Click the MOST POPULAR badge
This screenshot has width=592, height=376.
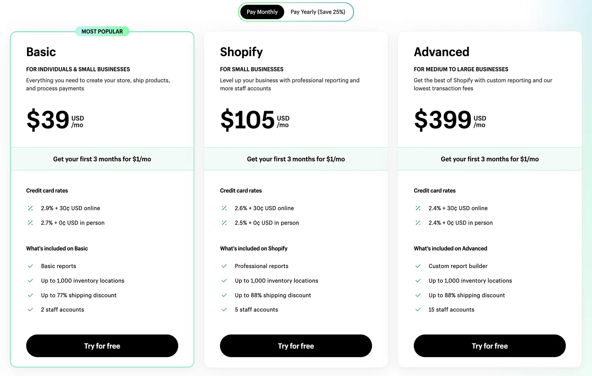(102, 31)
